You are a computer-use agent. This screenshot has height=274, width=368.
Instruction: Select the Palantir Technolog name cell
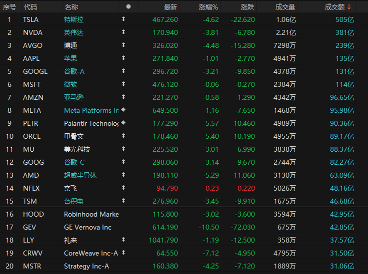click(x=91, y=123)
